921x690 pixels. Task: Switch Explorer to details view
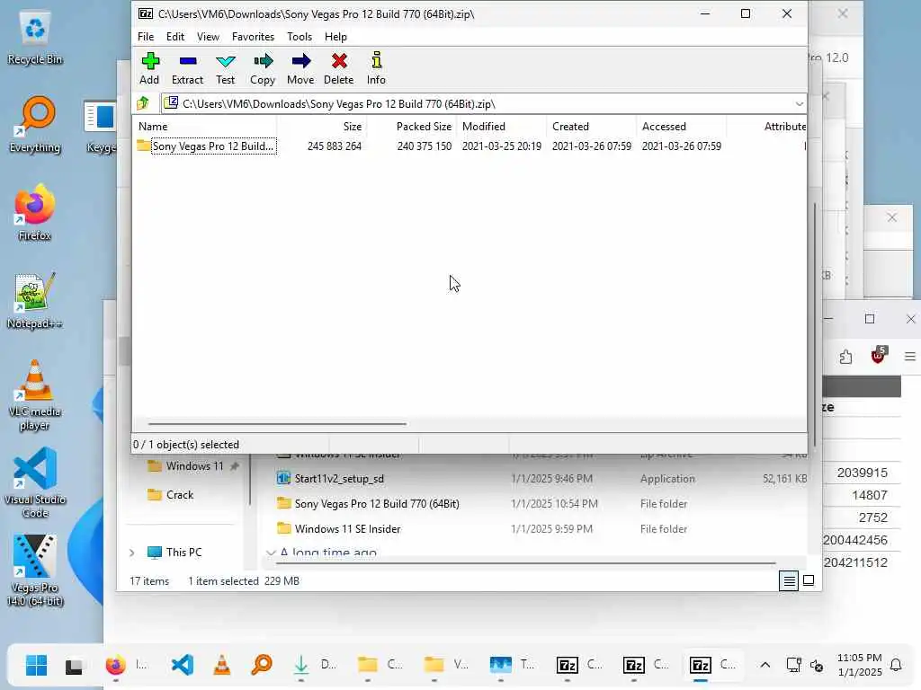point(789,581)
